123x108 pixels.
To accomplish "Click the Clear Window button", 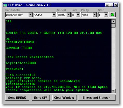I will pyautogui.click(x=64, y=98).
